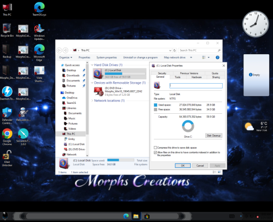
Task: Click System properties toolbar button
Action: pos(106,57)
